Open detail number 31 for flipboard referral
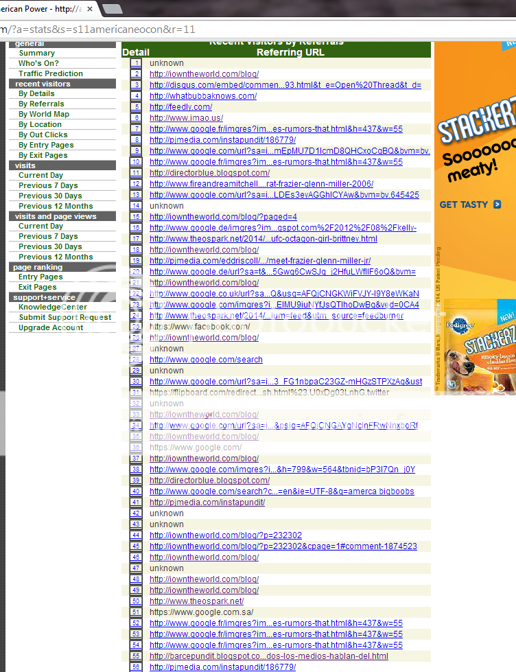The image size is (516, 672). 137,393
